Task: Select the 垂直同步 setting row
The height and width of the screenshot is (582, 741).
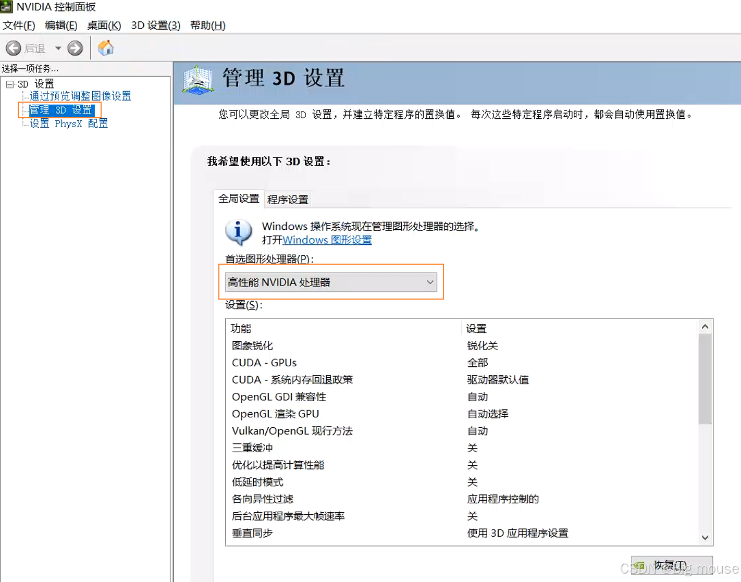Action: pos(462,533)
